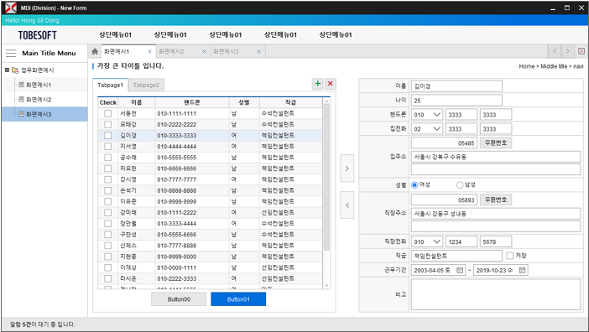Viewport: 589px width, 332px height.
Task: Check the box for 지서영 row
Action: 107,147
